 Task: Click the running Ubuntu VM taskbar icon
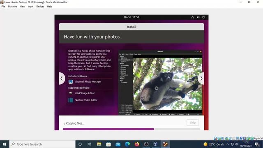point(165,144)
